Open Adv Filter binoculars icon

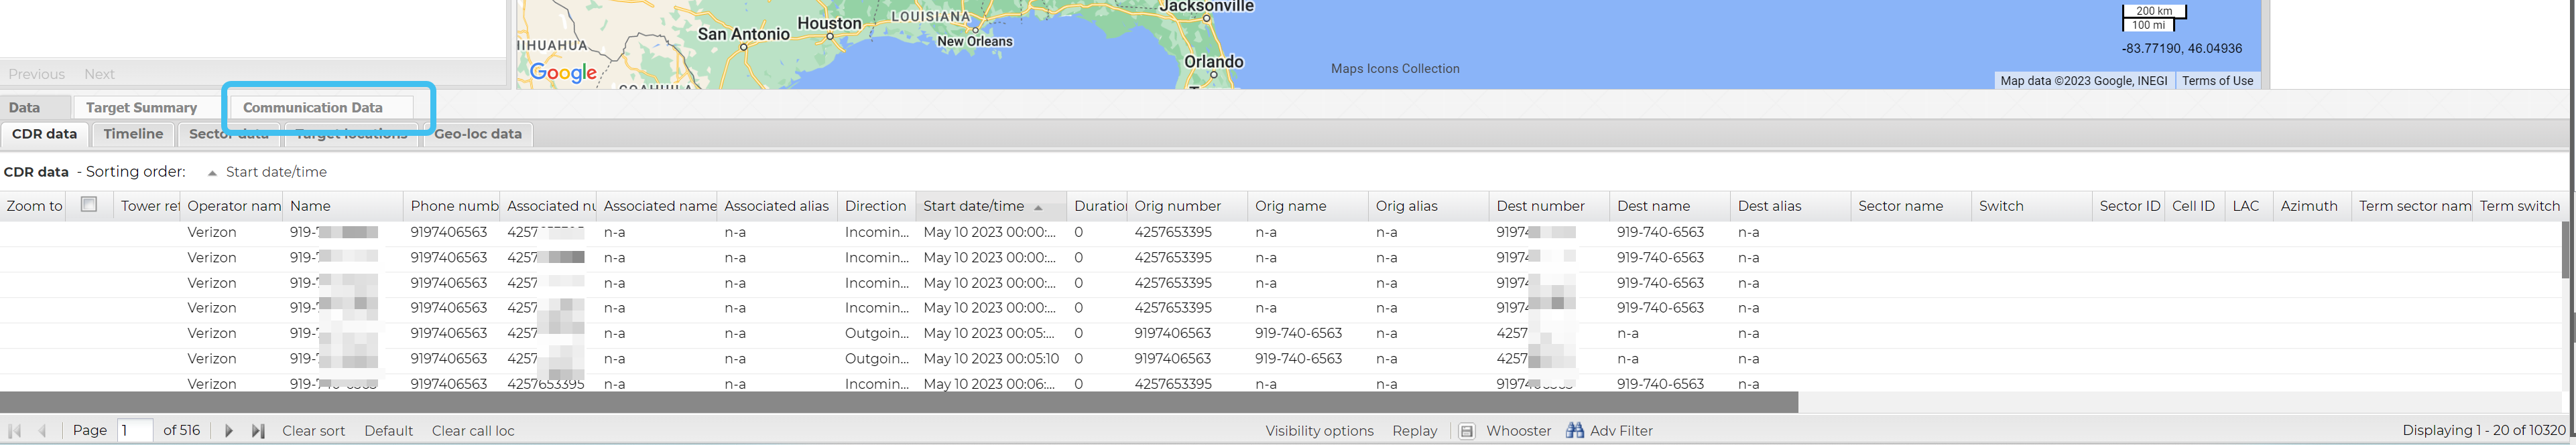[1574, 431]
